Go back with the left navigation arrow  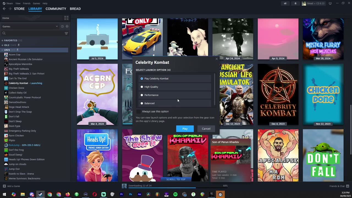(x=4, y=9)
